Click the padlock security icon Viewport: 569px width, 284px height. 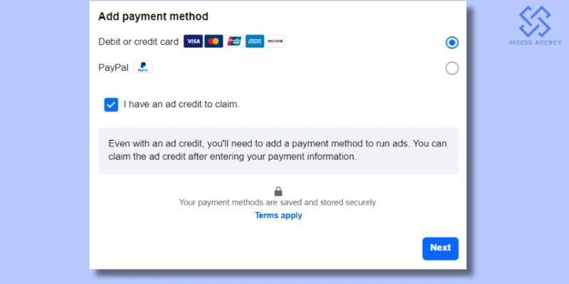tap(278, 191)
